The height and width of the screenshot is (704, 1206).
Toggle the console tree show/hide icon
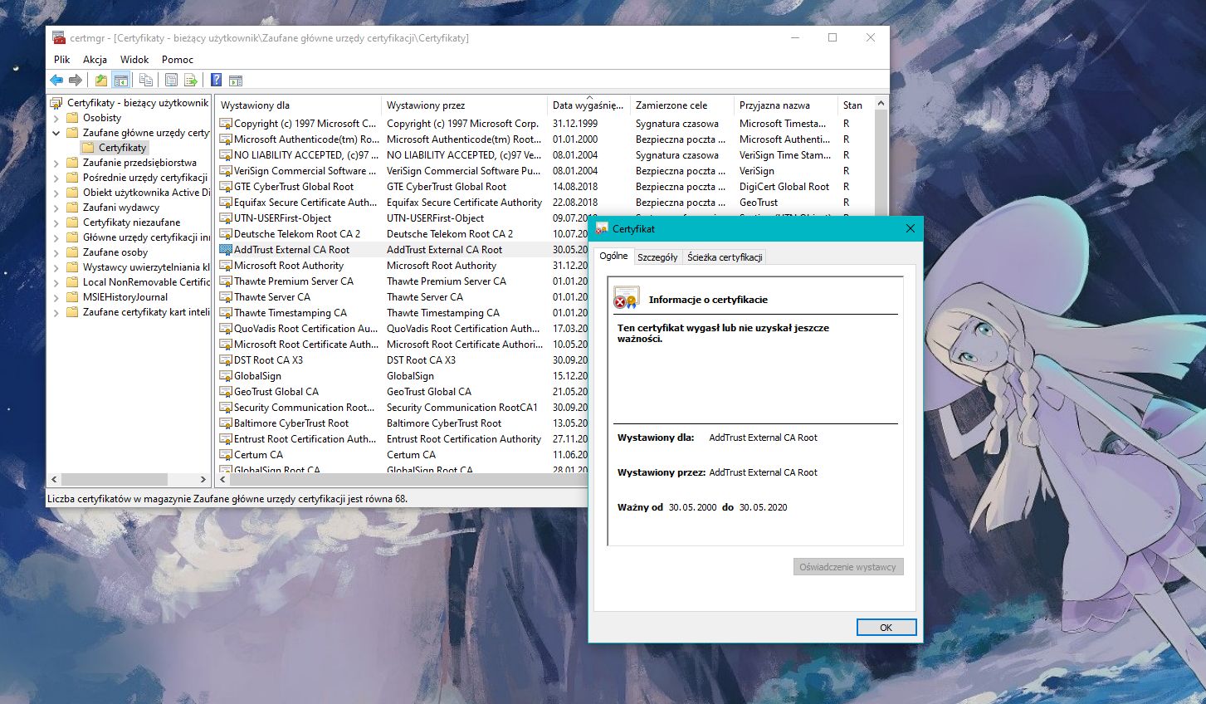[x=121, y=81]
